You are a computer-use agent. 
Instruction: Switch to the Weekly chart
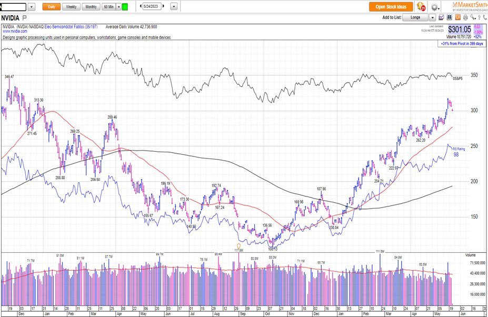pyautogui.click(x=71, y=7)
